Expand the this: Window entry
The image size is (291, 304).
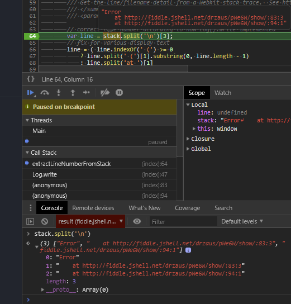click(x=194, y=129)
